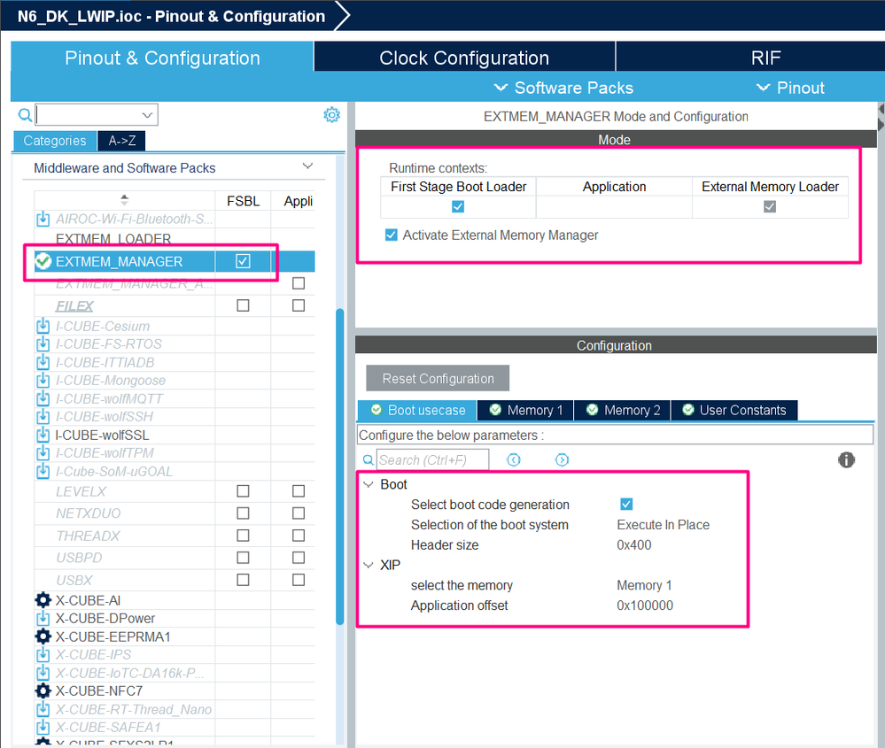Toggle Activate External Memory Manager checkbox
This screenshot has width=885, height=748.
click(x=392, y=235)
